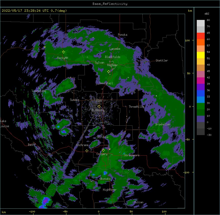Select the Limestone label
The width and height of the screenshot is (220, 215).
(39, 91)
